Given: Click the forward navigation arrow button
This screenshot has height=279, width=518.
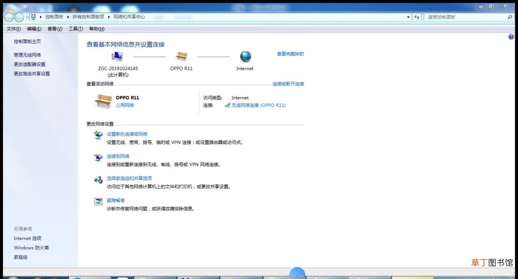Looking at the screenshot, I should pos(20,17).
